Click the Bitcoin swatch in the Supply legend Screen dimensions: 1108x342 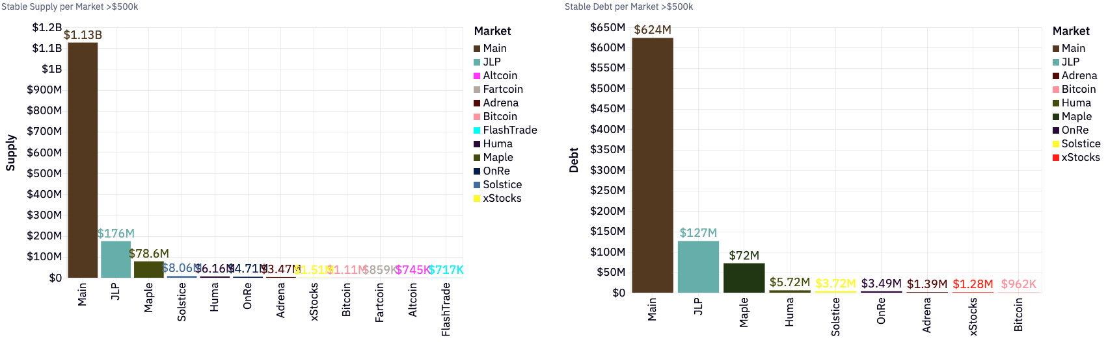[477, 117]
